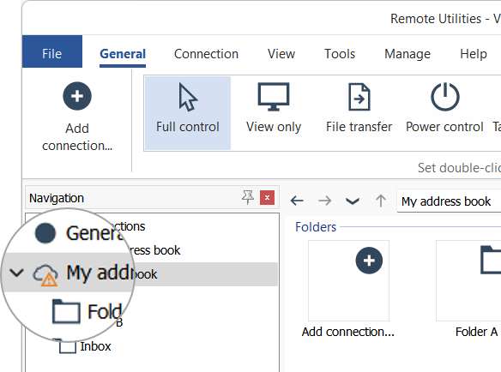Open the Manage ribbon tab

coord(407,54)
